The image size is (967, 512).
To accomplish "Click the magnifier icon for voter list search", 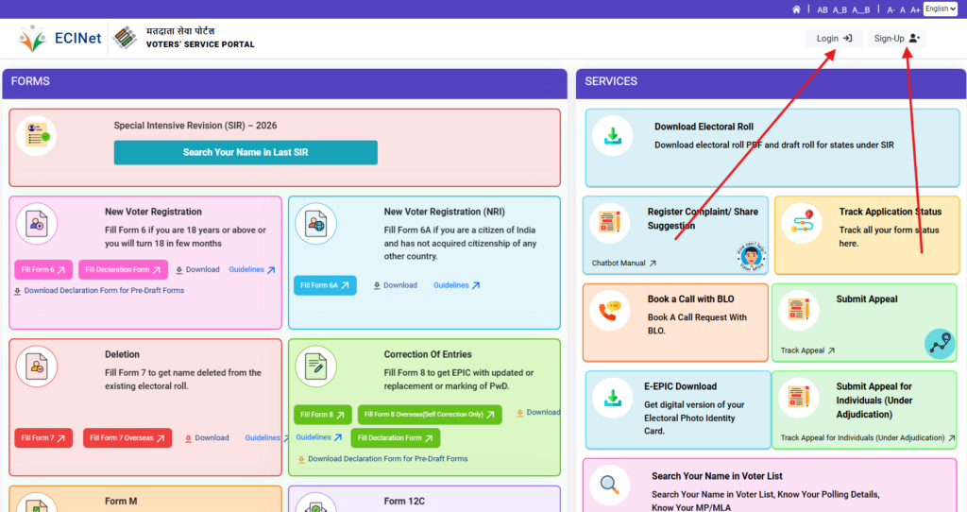I will point(609,485).
